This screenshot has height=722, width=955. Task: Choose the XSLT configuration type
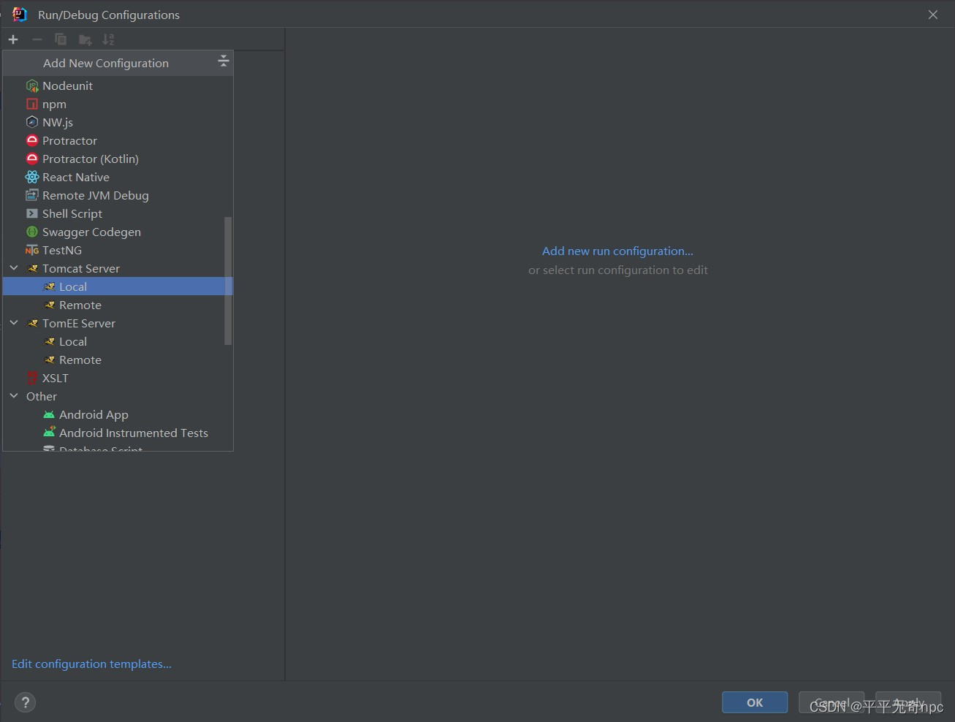coord(118,378)
